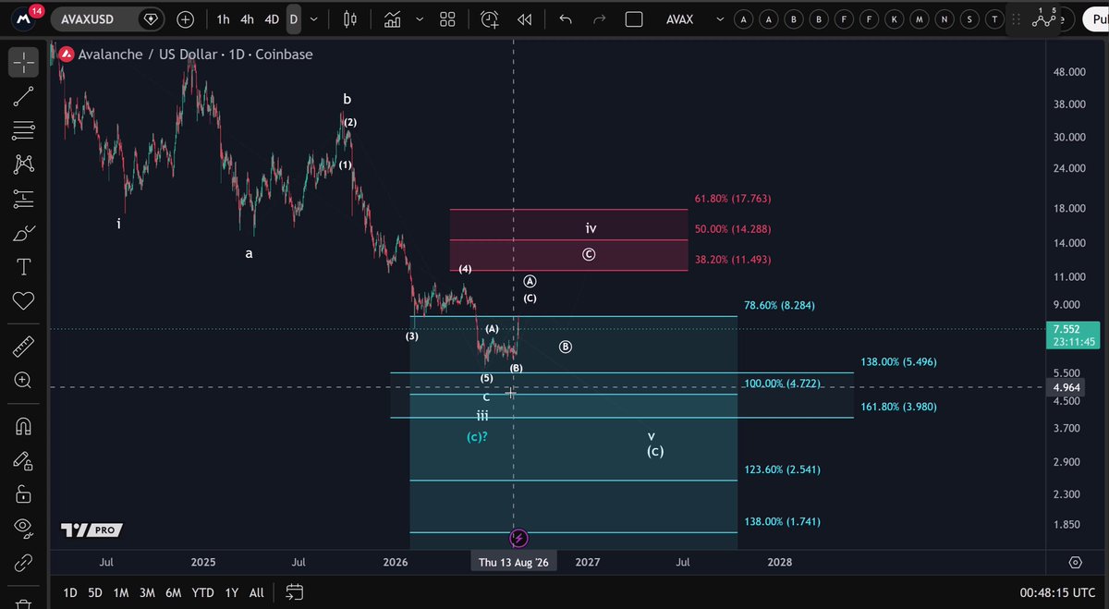Click the chain link icon in drawing toolbar
The height and width of the screenshot is (609, 1109).
click(23, 562)
